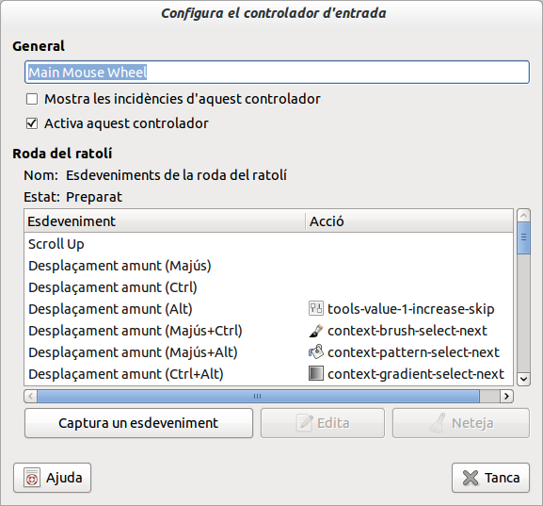Uncheck Activa aquest controlador
The width and height of the screenshot is (543, 506).
coord(32,123)
